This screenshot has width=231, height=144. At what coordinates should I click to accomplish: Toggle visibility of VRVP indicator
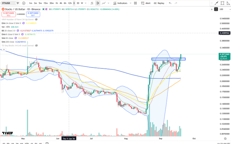[36, 20]
